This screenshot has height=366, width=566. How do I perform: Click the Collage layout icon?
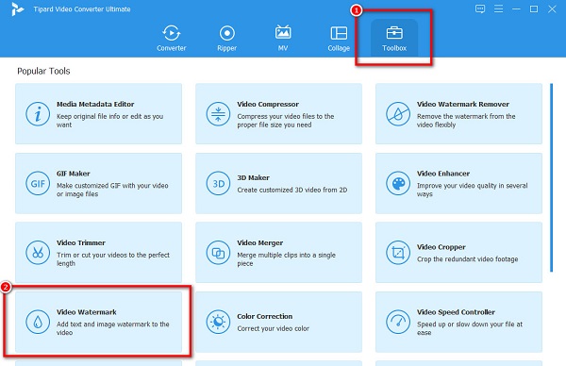point(339,33)
